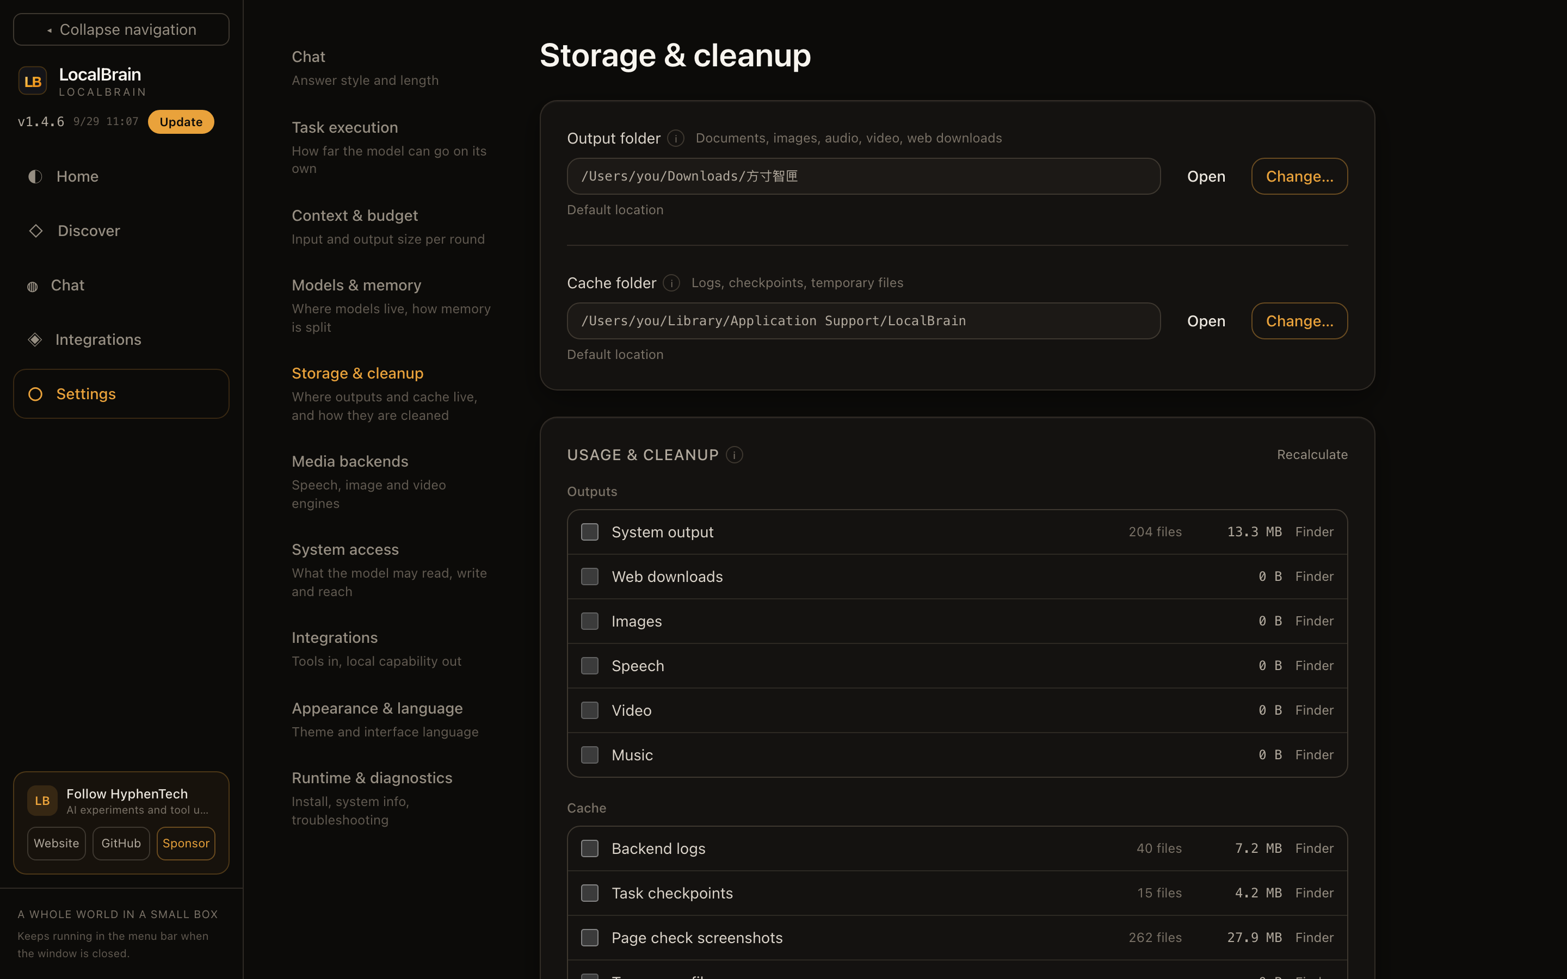Tick the Page check screenshots checkbox
This screenshot has width=1567, height=979.
click(x=589, y=938)
